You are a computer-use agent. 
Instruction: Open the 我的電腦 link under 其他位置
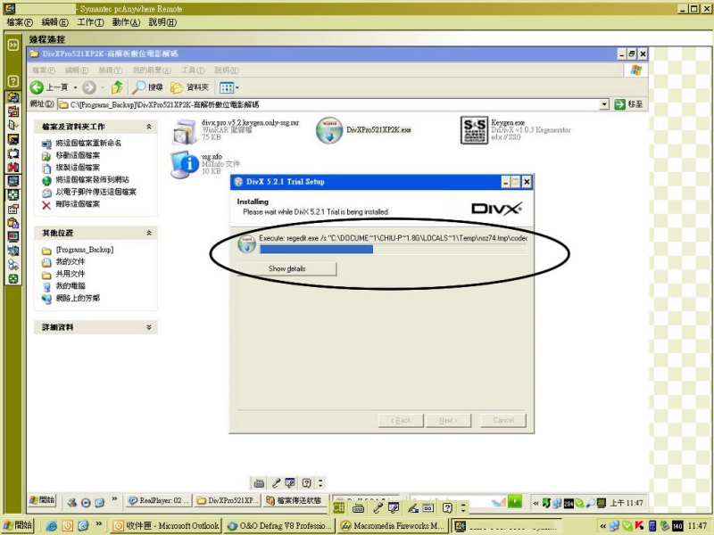pos(71,285)
